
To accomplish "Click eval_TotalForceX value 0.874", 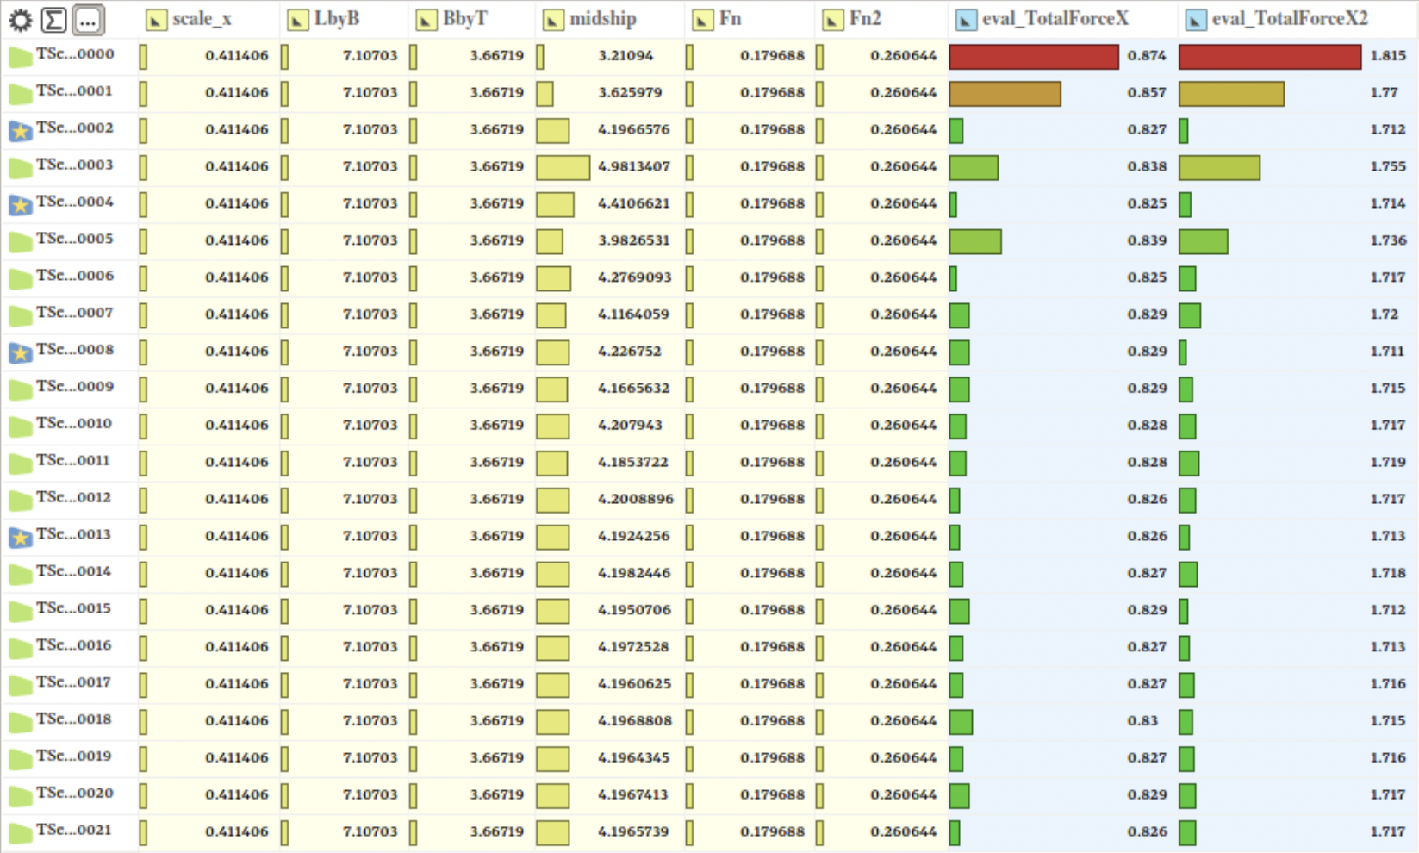I will pos(1147,56).
